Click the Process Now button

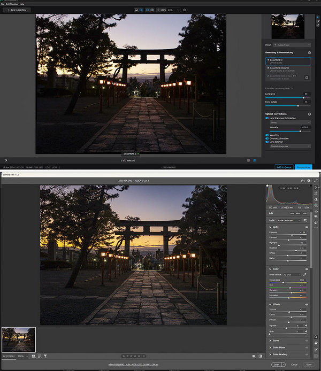(302, 167)
